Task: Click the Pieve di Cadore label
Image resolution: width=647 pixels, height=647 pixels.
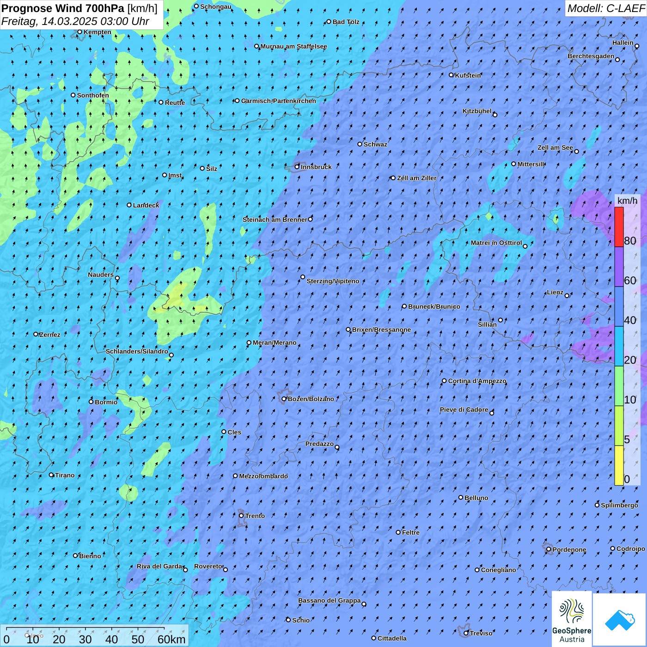Action: click(464, 409)
